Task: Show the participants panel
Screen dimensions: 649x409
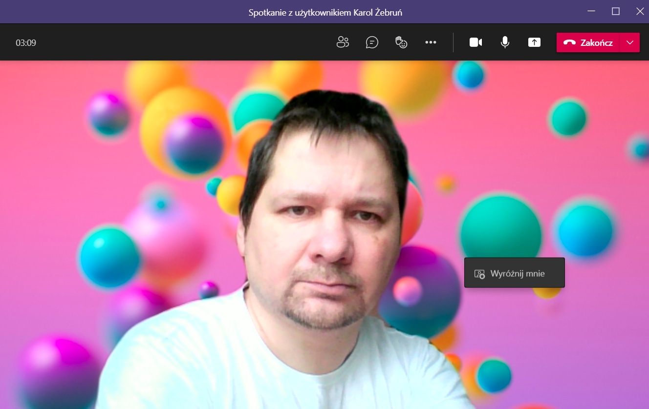Action: pyautogui.click(x=343, y=42)
